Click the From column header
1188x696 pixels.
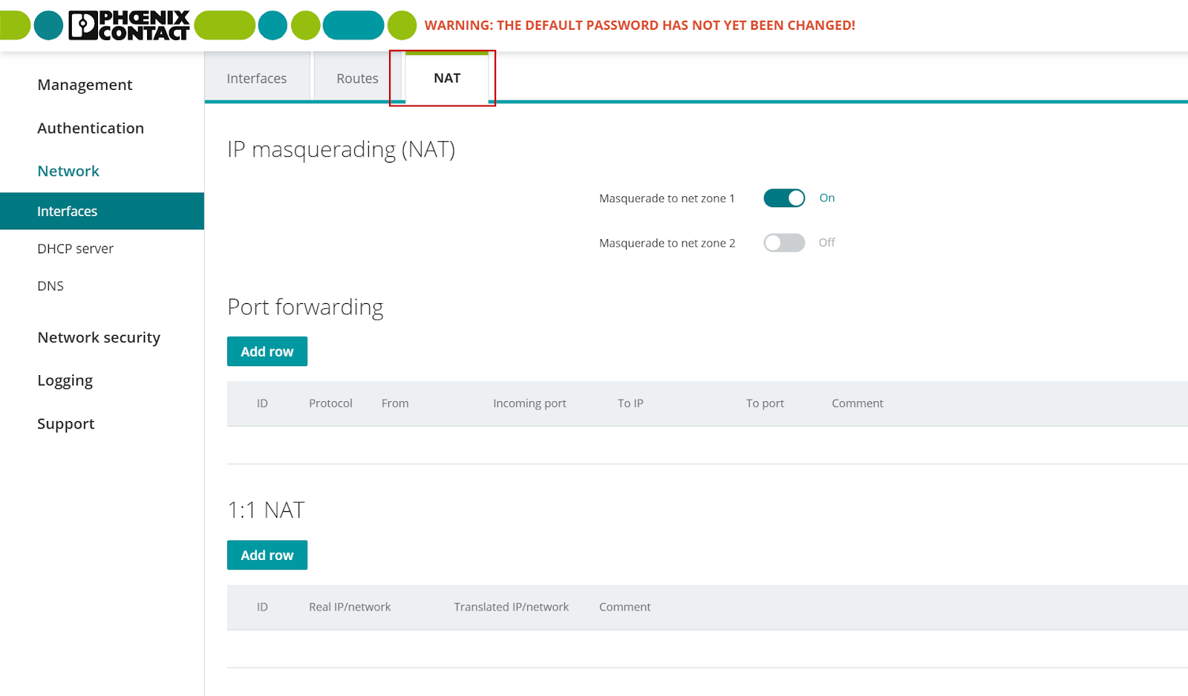(395, 403)
